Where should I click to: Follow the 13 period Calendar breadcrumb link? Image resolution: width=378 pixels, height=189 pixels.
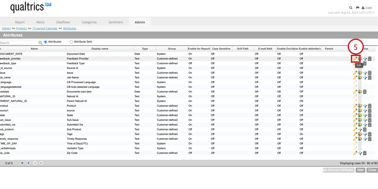pyautogui.click(x=44, y=28)
